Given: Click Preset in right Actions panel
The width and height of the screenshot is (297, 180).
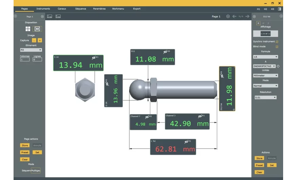Looking at the screenshot, I should [259, 165].
